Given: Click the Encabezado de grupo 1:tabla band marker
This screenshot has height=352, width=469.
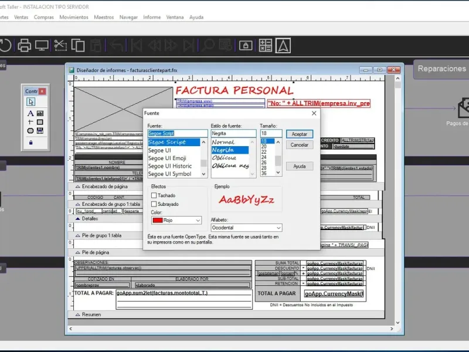Looking at the screenshot, I should [x=78, y=204].
